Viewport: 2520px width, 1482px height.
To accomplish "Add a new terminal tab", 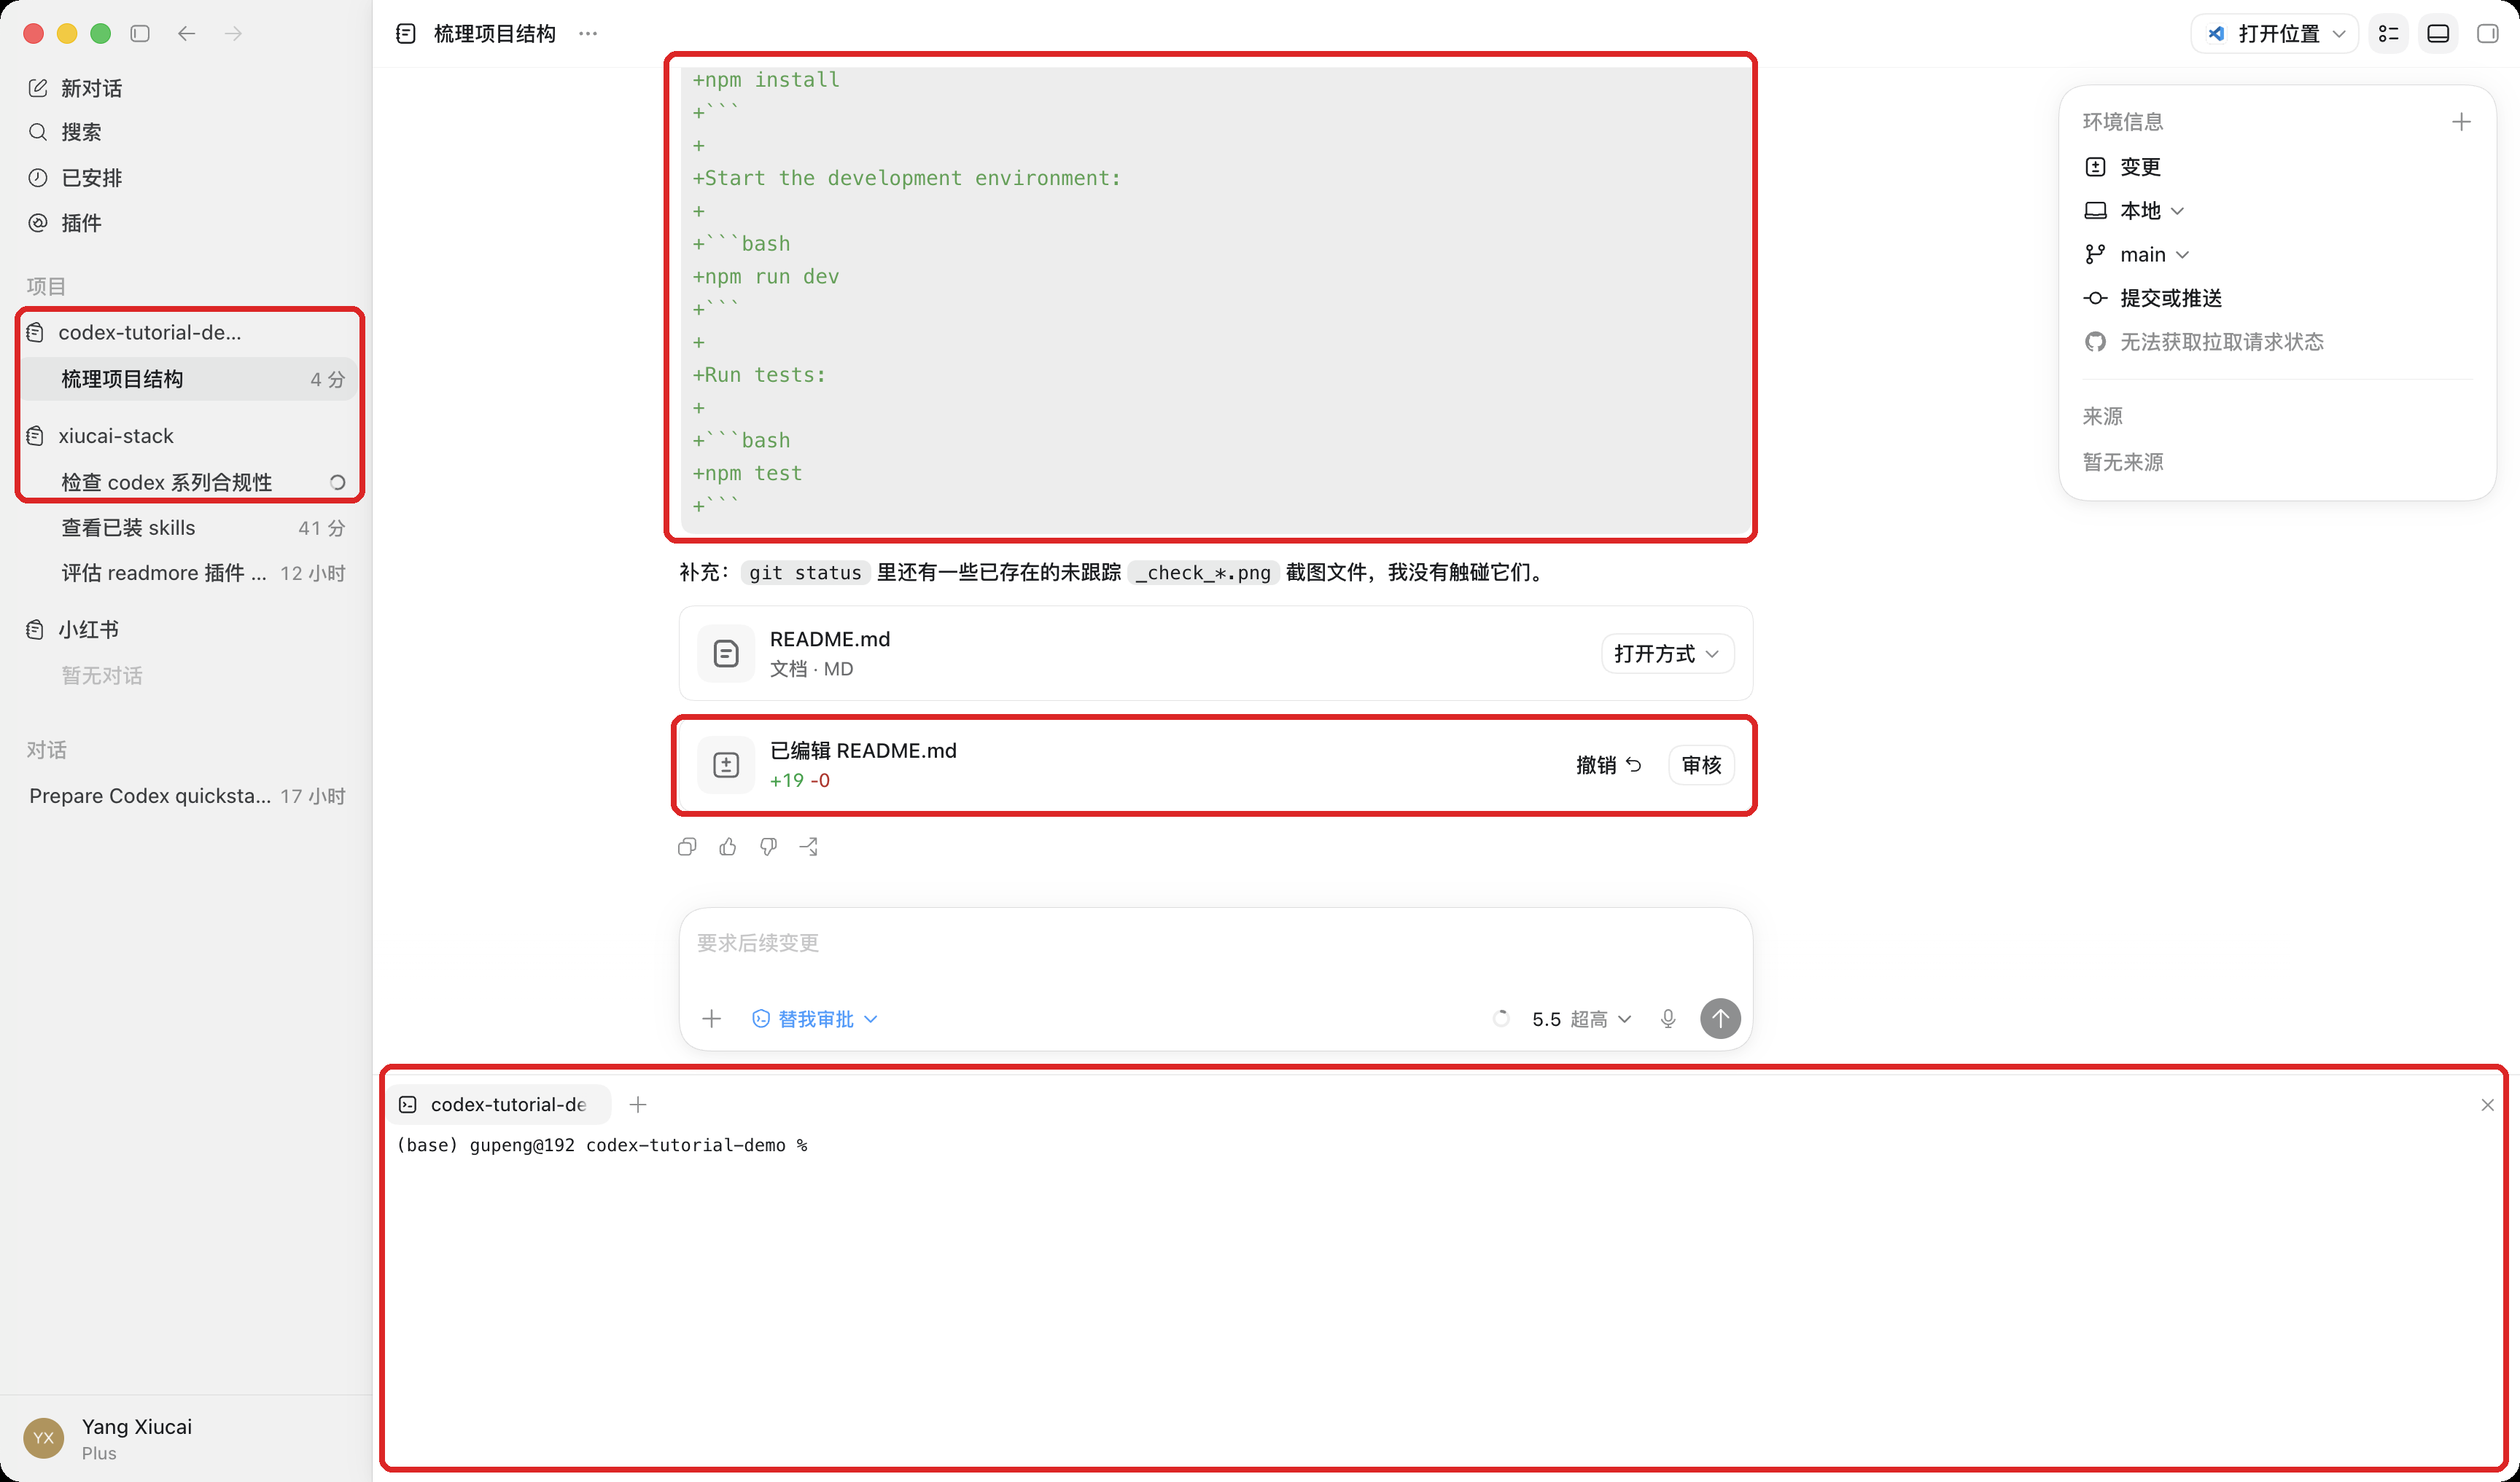I will 638,1105.
